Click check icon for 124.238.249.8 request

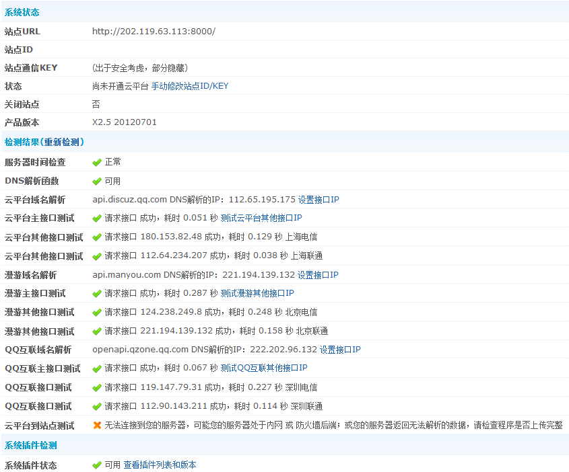coord(97,312)
